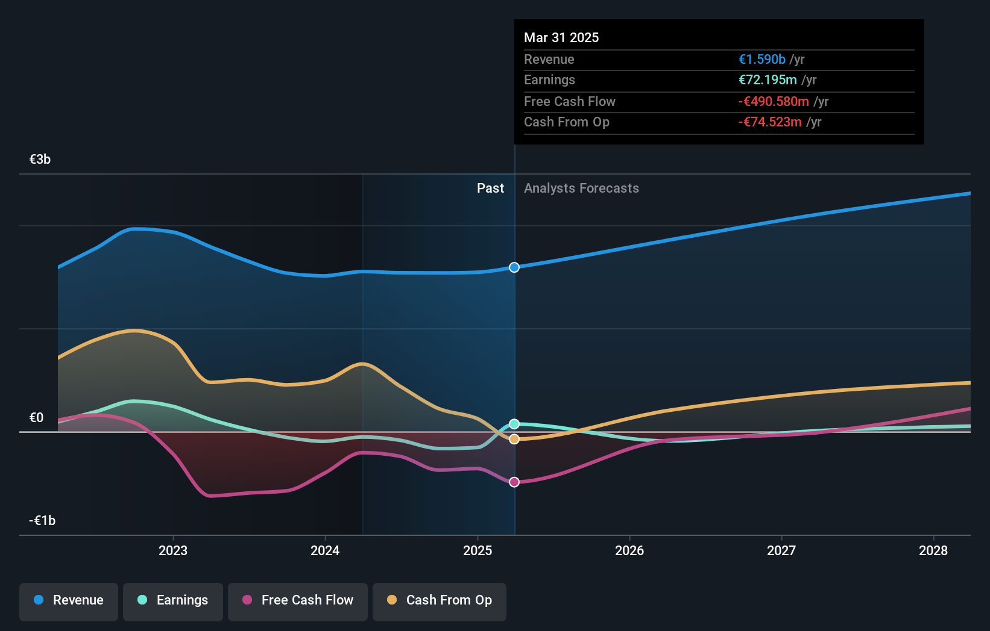The height and width of the screenshot is (631, 990).
Task: Click the Revenue row label in tooltip
Action: point(549,59)
